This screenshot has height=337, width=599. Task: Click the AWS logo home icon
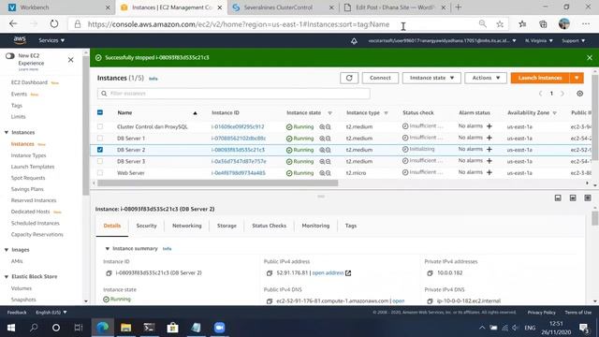click(x=20, y=40)
